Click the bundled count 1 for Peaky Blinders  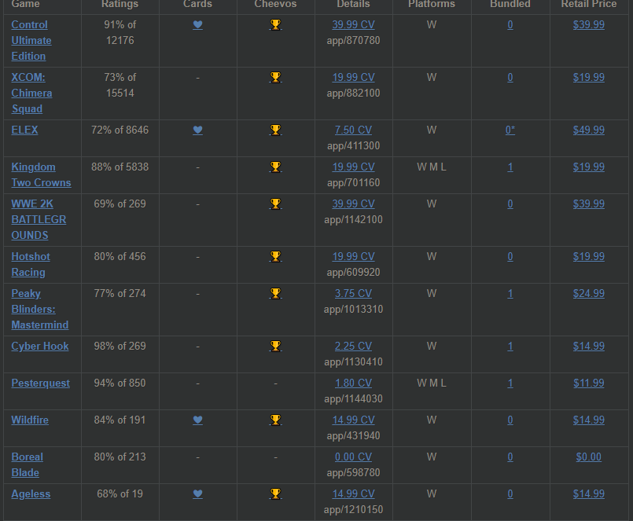pyautogui.click(x=510, y=293)
